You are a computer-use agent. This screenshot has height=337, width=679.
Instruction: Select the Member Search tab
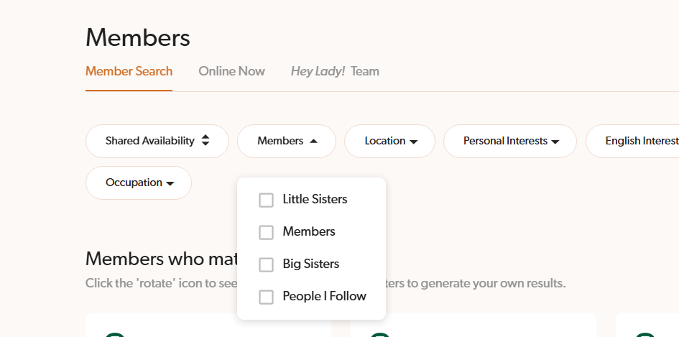[x=129, y=71]
